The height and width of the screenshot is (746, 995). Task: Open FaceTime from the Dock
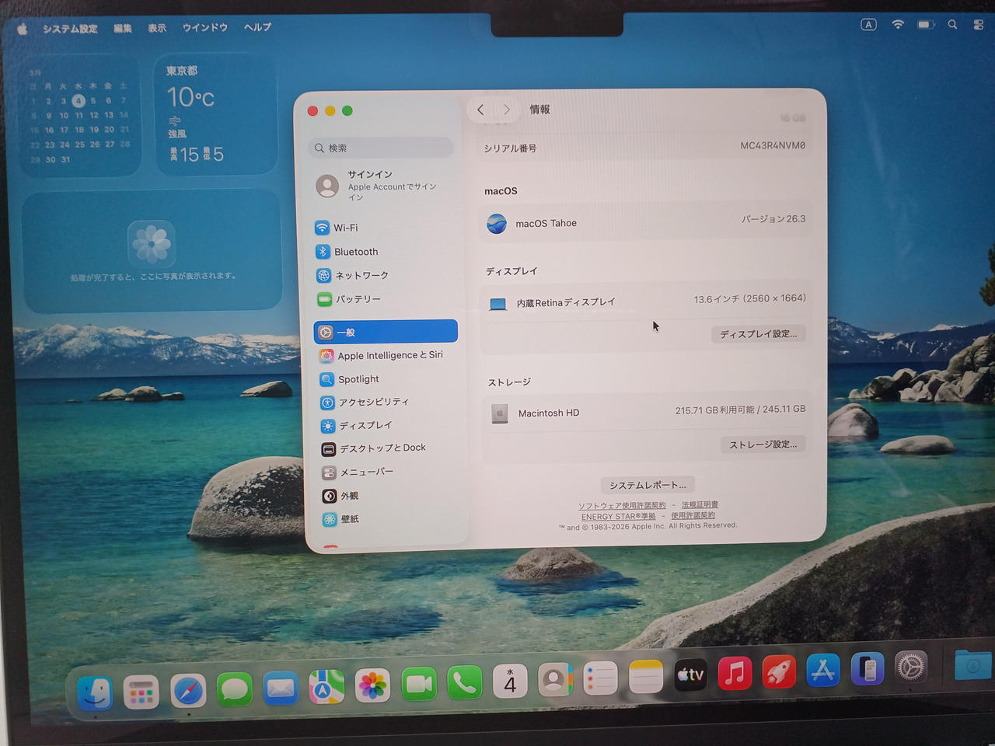tap(419, 684)
